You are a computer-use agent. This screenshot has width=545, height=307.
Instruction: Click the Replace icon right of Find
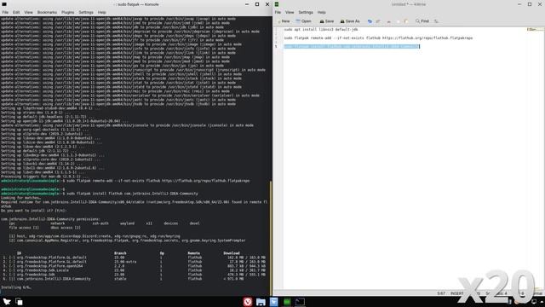436,21
